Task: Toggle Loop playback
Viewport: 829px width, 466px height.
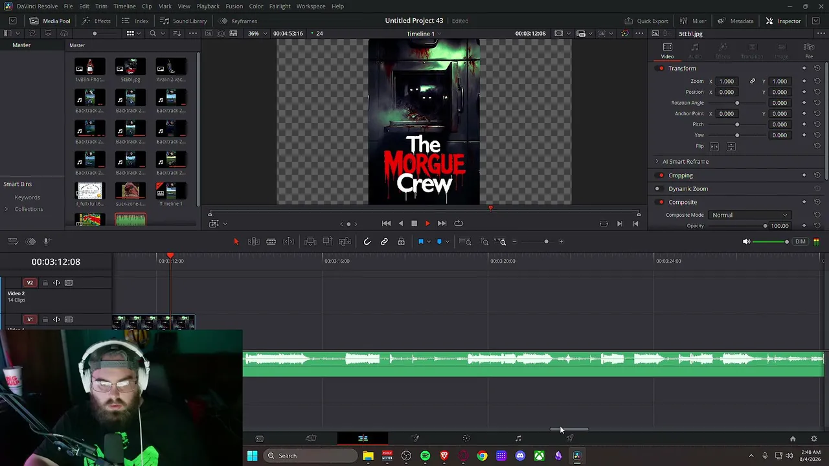Action: [x=459, y=223]
